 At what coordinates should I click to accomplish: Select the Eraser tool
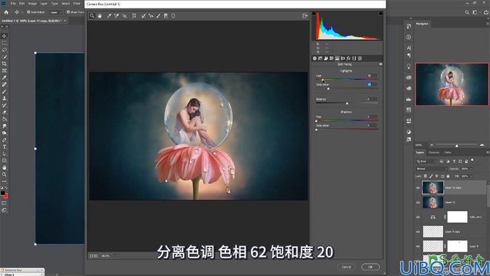tap(5, 112)
